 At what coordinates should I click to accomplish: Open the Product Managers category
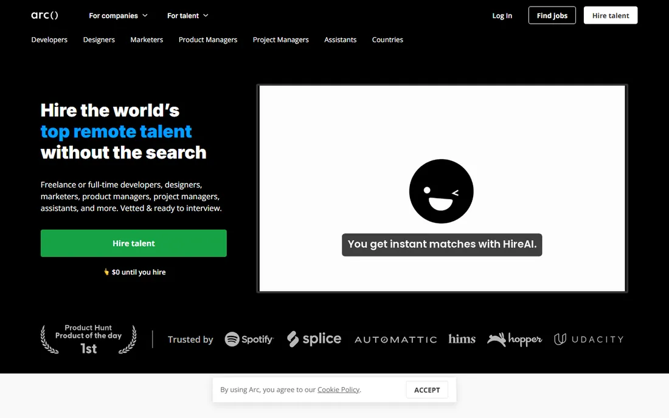[x=208, y=39]
